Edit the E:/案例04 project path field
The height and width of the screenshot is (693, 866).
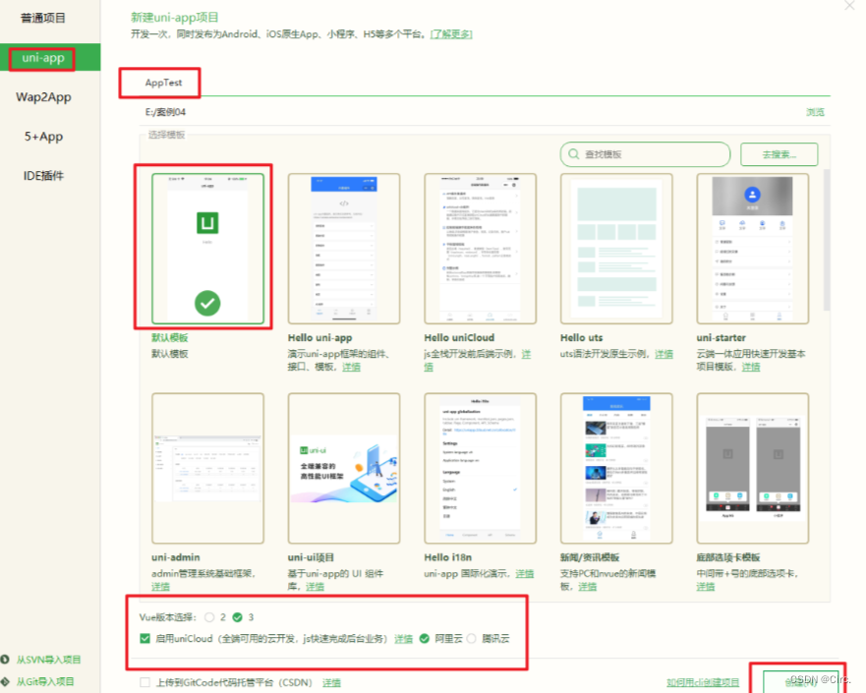pyautogui.click(x=470, y=112)
